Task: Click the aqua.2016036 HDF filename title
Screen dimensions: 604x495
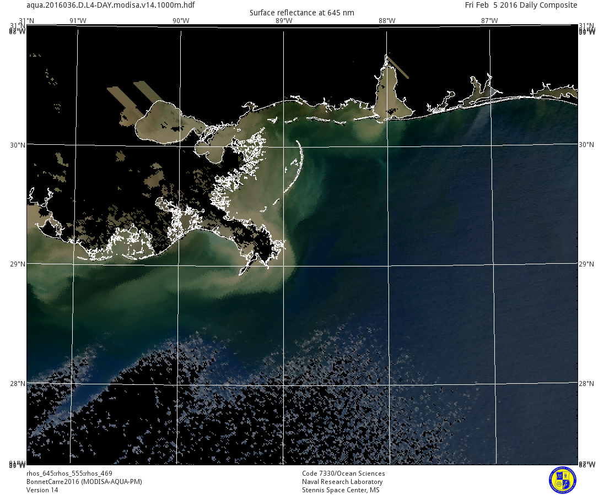Action: [110, 6]
